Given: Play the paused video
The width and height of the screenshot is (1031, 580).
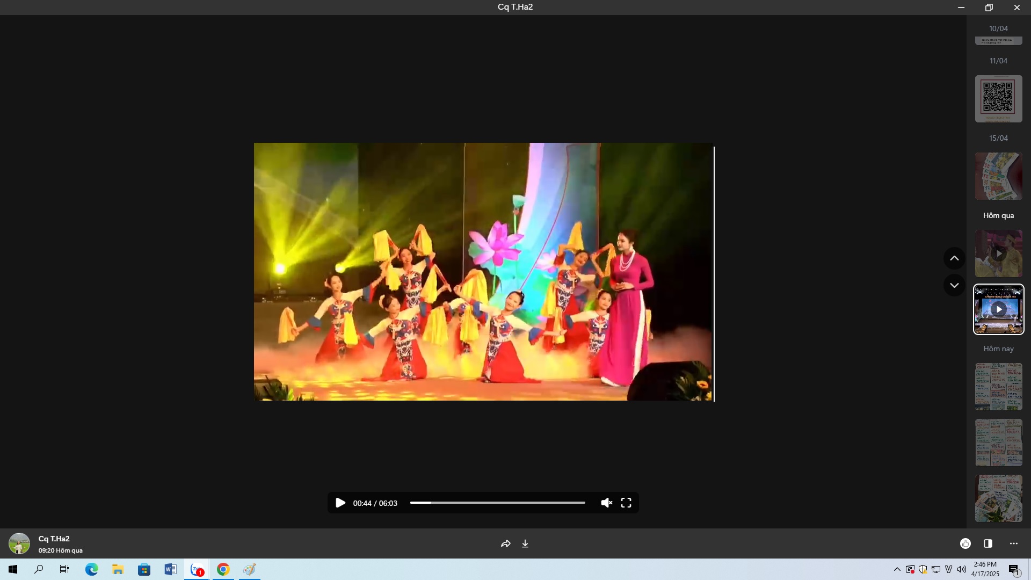Looking at the screenshot, I should (x=340, y=503).
